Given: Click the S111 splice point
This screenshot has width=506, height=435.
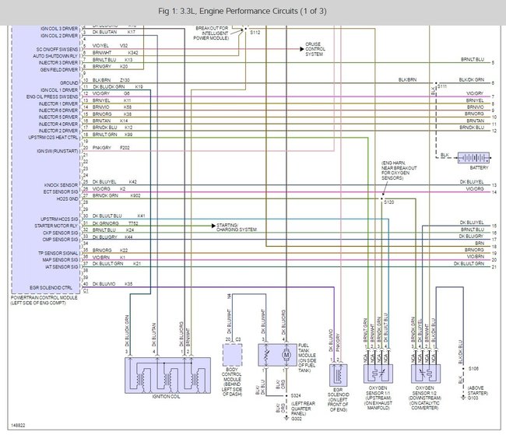Looking at the screenshot, I should click(x=436, y=83).
